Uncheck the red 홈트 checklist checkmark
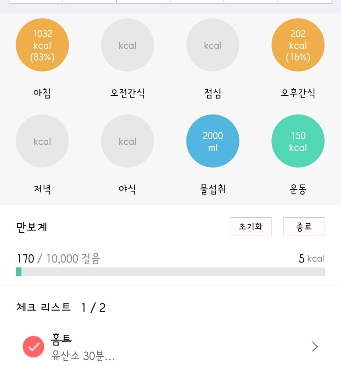Image resolution: width=341 pixels, height=371 pixels. (33, 346)
